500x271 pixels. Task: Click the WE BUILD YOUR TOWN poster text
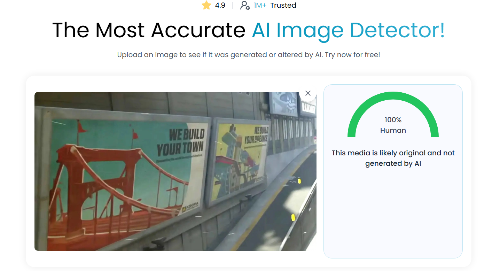pos(181,142)
